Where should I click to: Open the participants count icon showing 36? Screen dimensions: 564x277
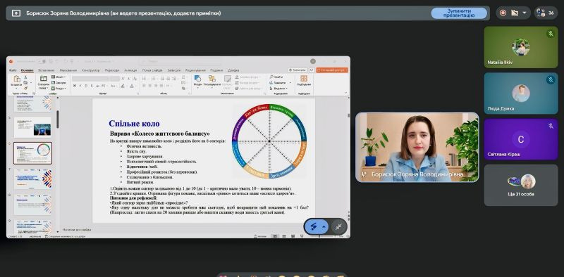click(546, 13)
